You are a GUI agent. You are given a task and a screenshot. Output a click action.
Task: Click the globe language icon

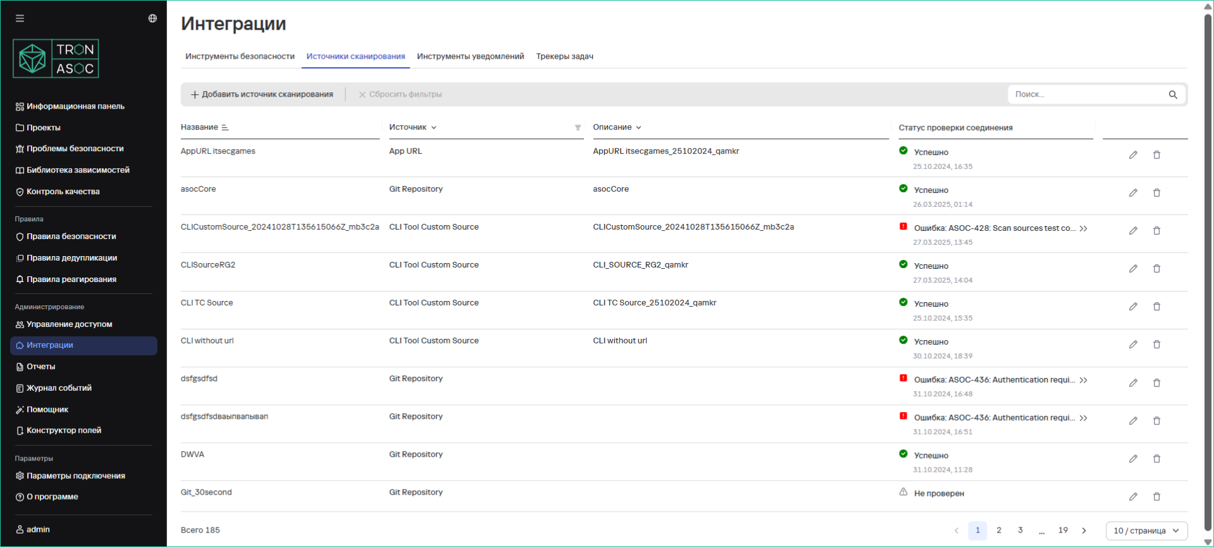(x=152, y=18)
